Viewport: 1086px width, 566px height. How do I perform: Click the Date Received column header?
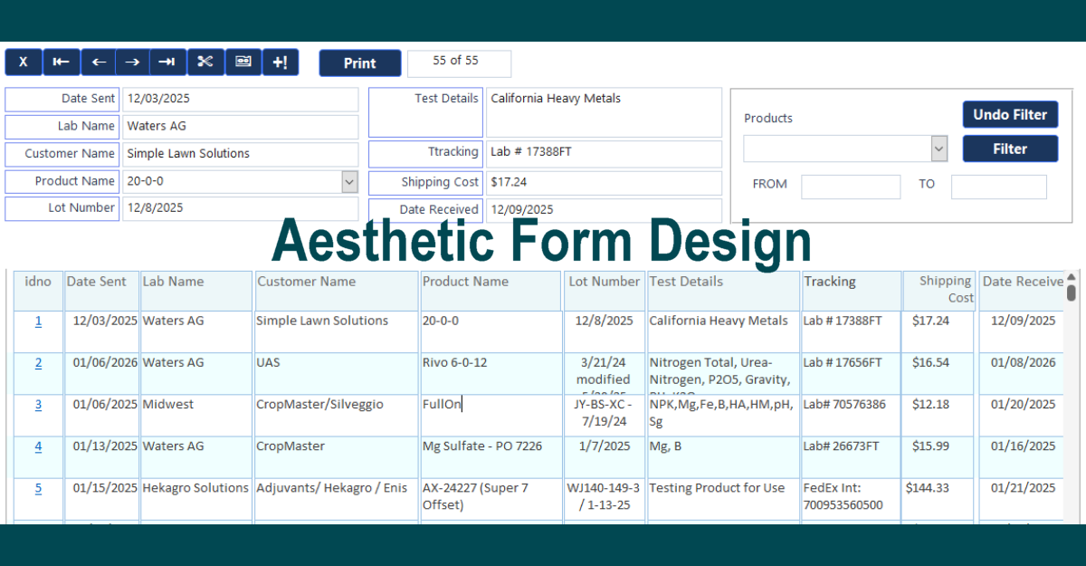click(1021, 290)
